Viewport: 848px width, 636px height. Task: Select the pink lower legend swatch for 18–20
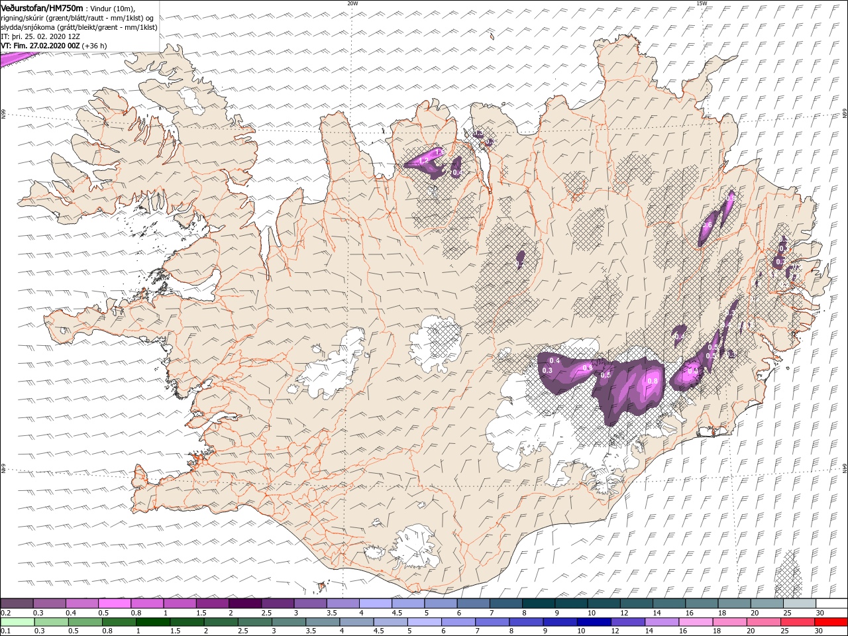pyautogui.click(x=728, y=622)
